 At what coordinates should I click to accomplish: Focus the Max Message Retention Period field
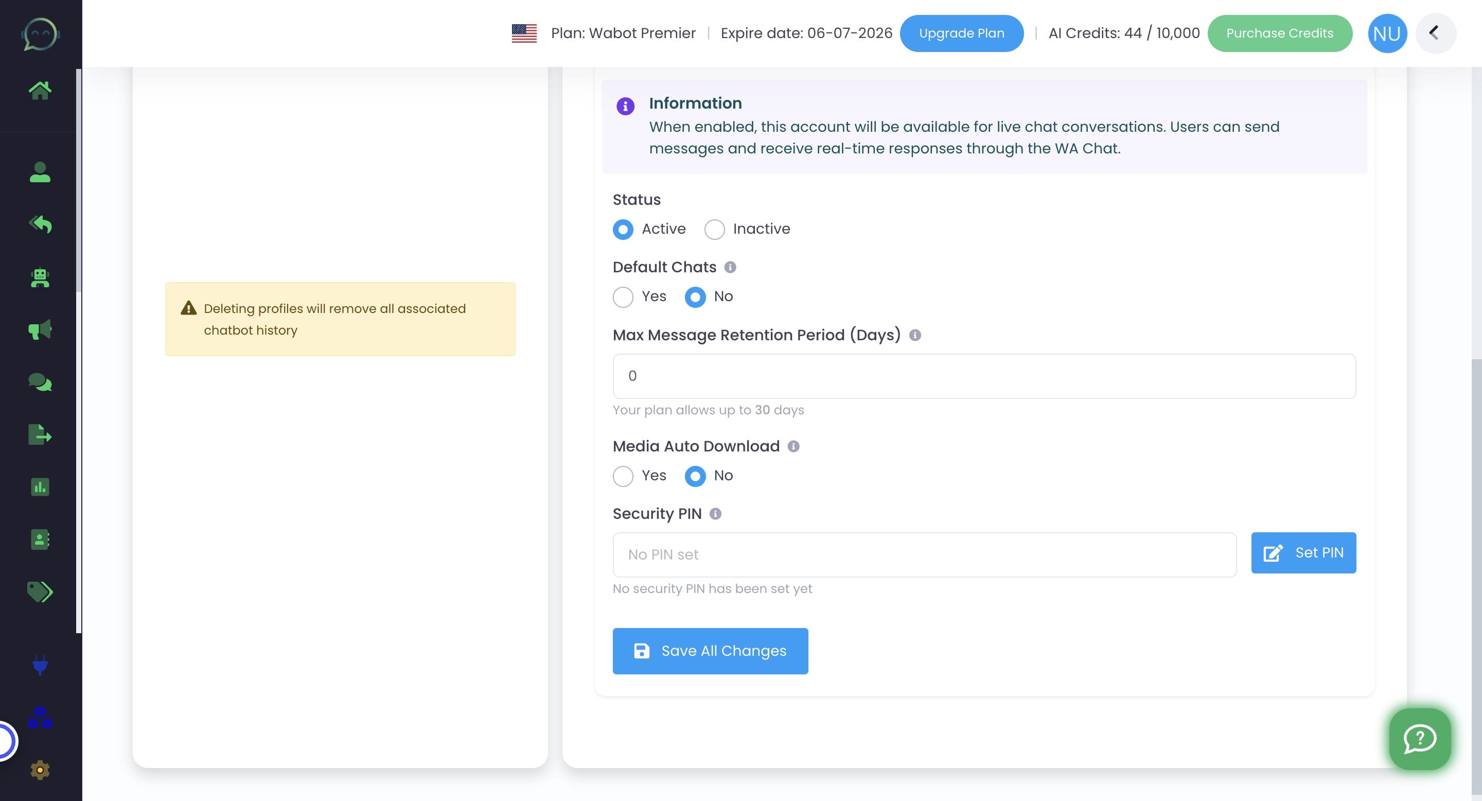tap(984, 376)
